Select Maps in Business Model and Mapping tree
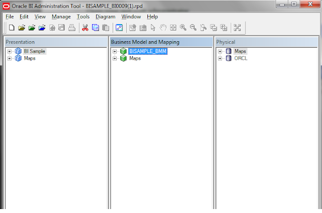This screenshot has width=322, height=213. (x=135, y=58)
